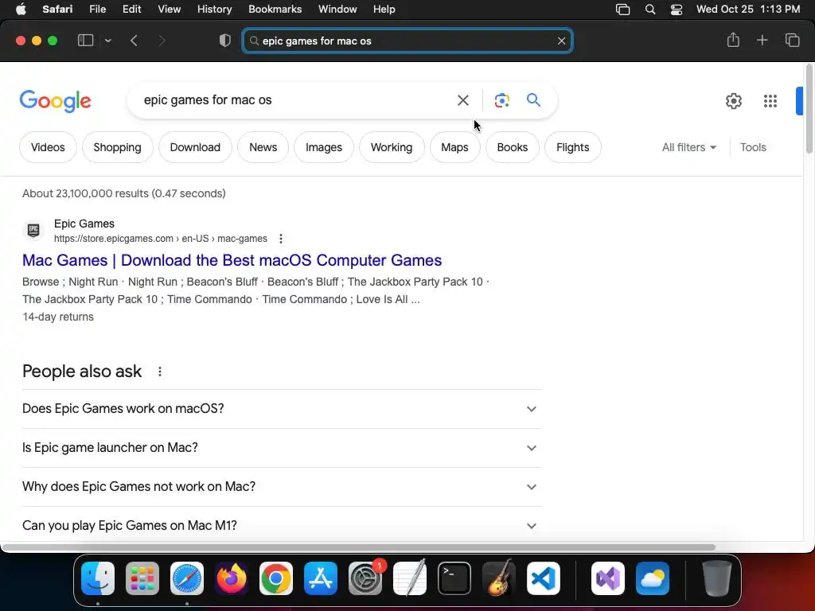Expand 'Is Epic game launcher on Mac?'
The image size is (815, 611).
[281, 448]
